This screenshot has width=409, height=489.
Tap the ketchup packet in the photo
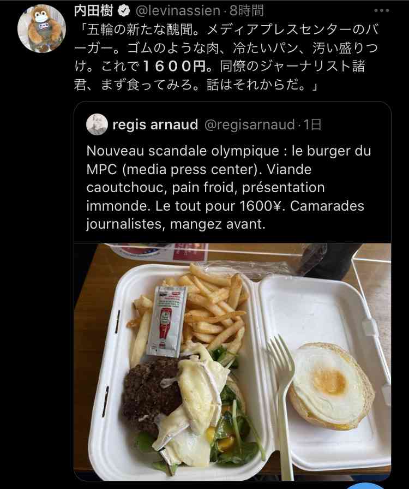point(167,321)
